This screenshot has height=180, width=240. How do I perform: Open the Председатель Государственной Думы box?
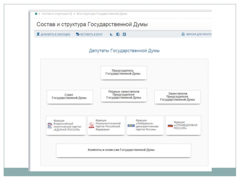click(x=124, y=73)
